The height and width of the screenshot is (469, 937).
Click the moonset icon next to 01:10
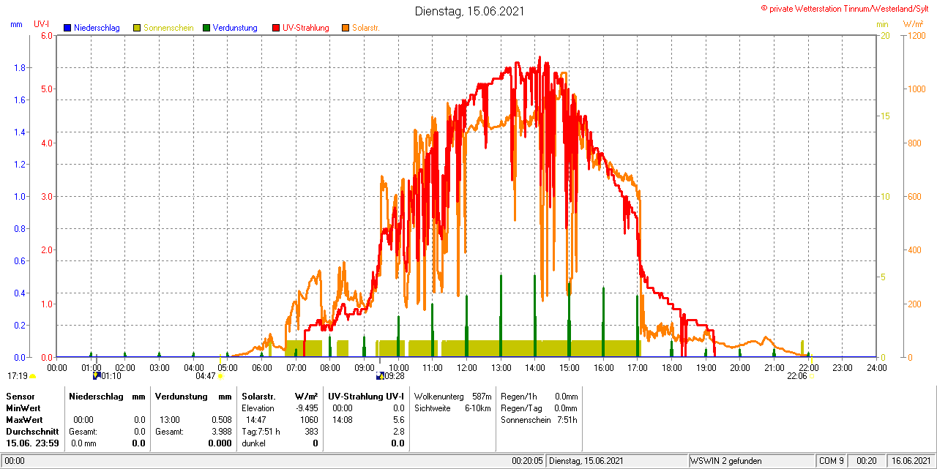coord(96,376)
